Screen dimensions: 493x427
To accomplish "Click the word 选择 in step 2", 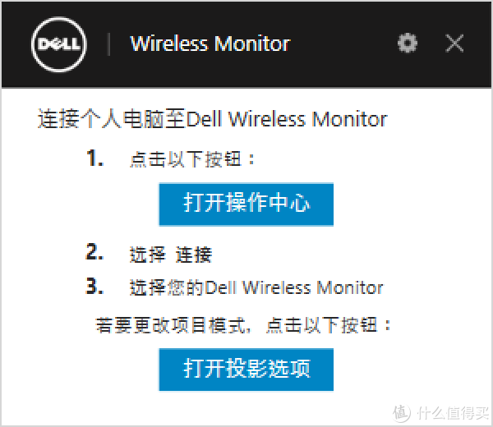I will click(x=147, y=255).
